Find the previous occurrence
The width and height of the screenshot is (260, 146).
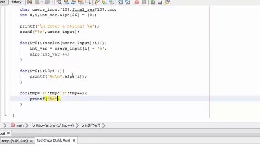67,2
